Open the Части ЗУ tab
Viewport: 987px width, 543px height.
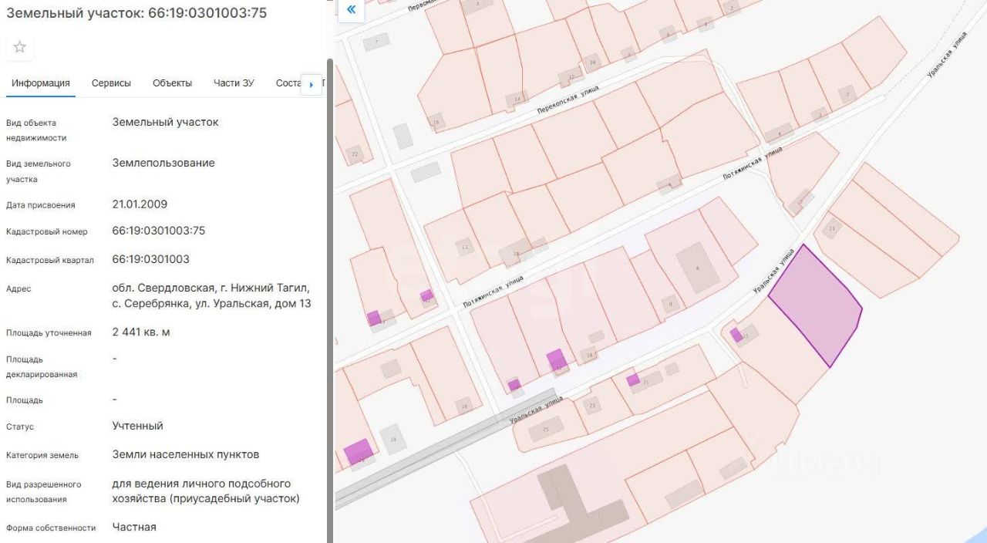234,83
